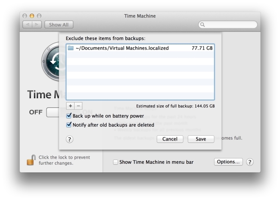Go forward with the toolbar forward arrow
Image resolution: width=280 pixels, height=200 pixels.
click(37, 25)
